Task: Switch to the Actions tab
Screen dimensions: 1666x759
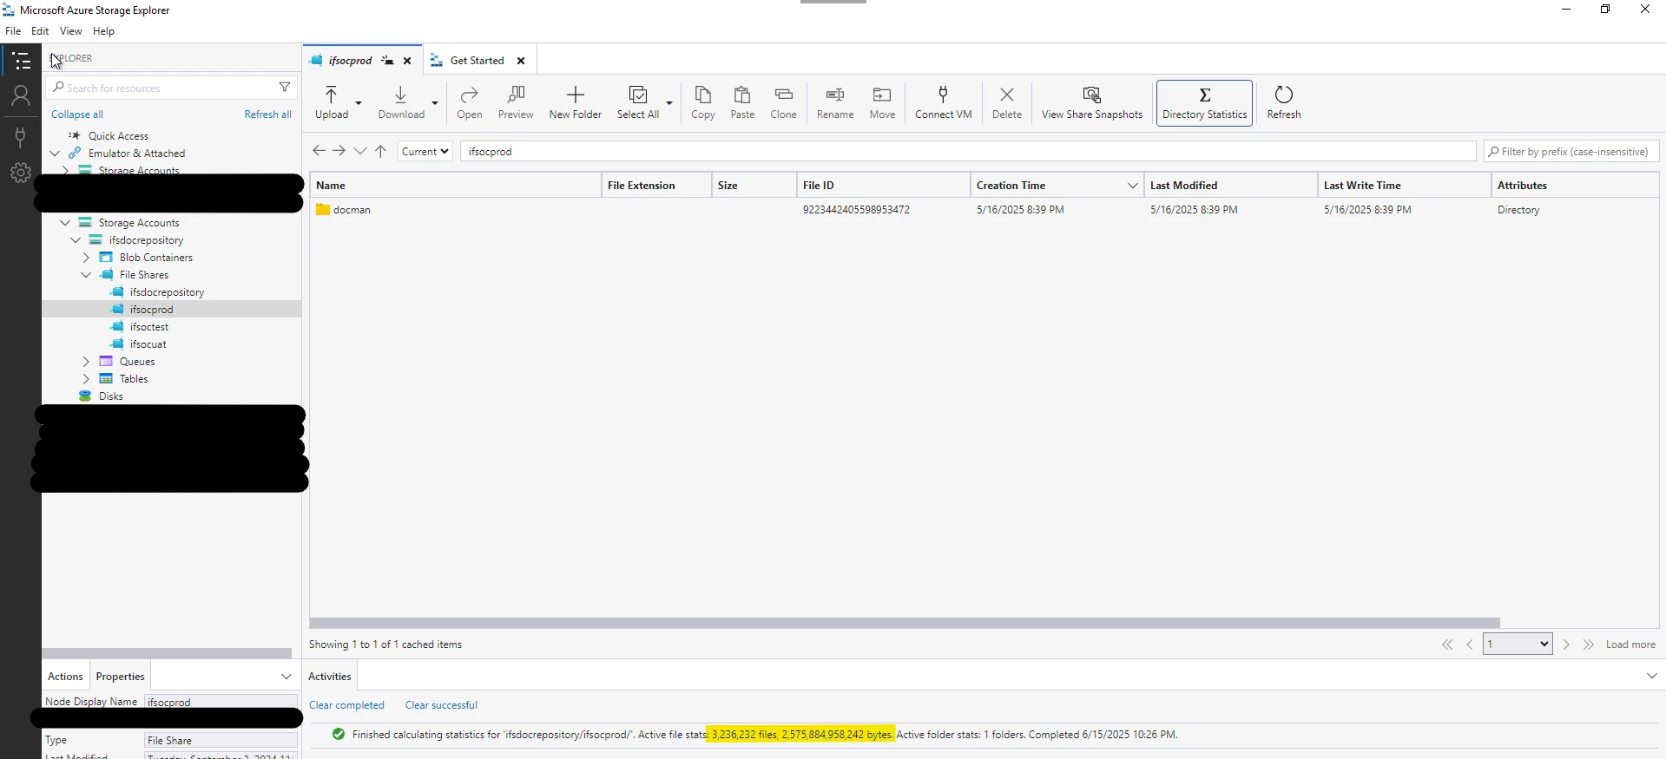Action: pos(65,677)
